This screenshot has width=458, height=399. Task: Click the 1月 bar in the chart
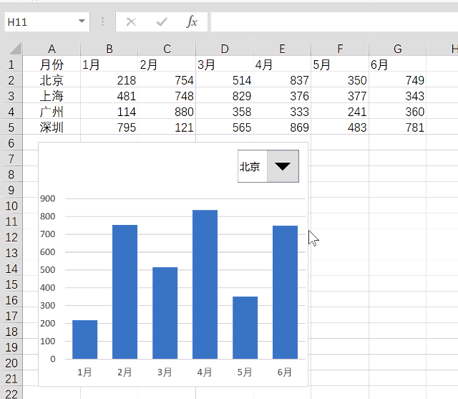coord(84,340)
